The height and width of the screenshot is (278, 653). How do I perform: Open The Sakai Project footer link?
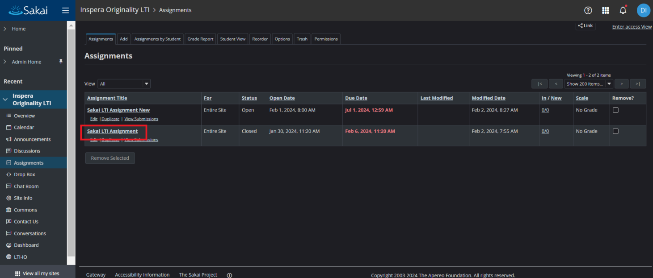pos(198,275)
